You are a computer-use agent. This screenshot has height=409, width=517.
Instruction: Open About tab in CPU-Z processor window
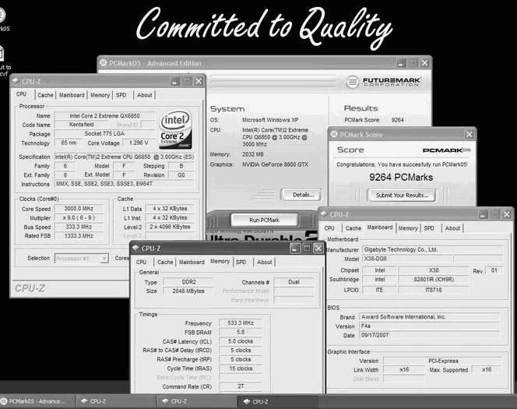(144, 95)
